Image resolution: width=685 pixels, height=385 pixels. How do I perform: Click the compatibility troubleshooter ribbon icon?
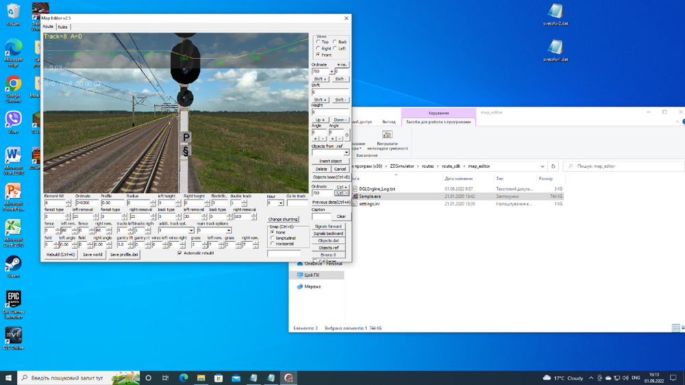387,135
